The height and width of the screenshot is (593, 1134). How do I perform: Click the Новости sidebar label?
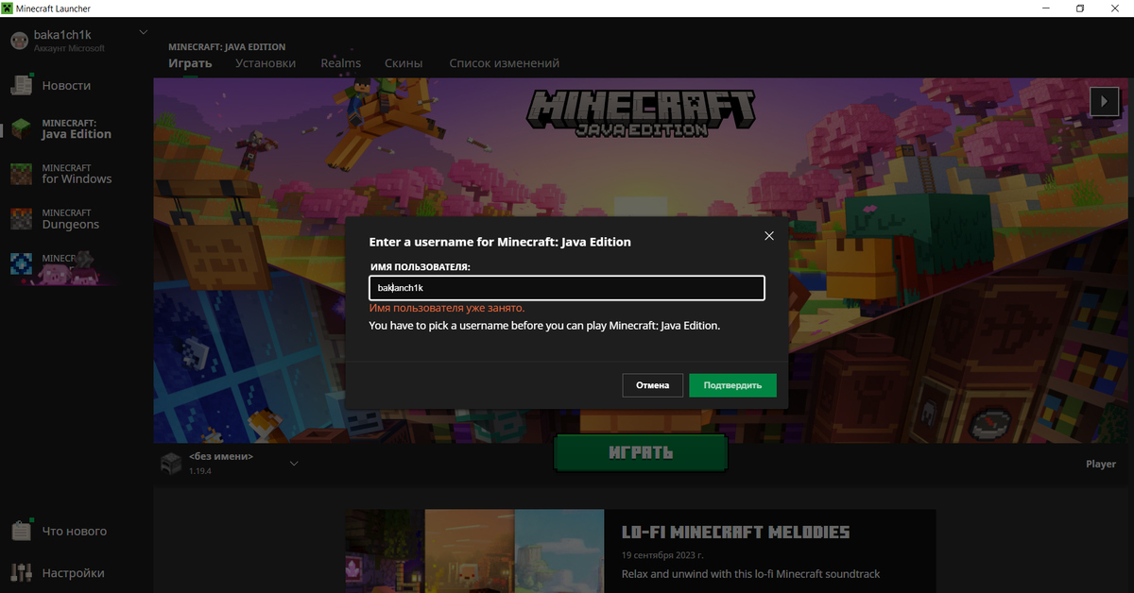[x=66, y=86]
